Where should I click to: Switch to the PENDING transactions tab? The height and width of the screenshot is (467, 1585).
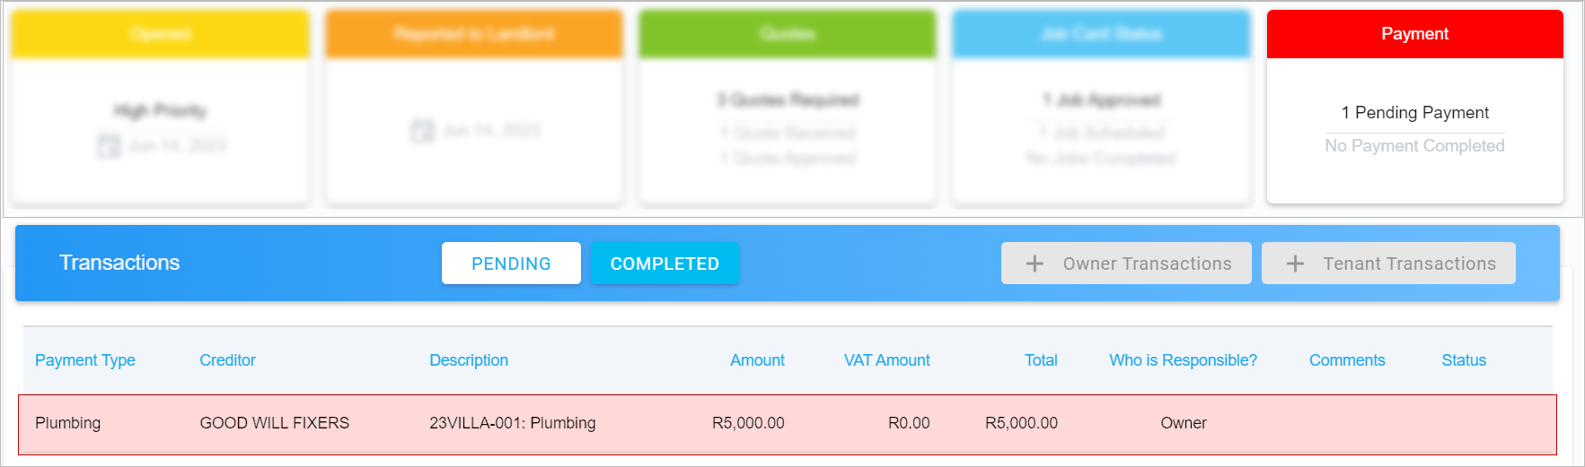[511, 264]
